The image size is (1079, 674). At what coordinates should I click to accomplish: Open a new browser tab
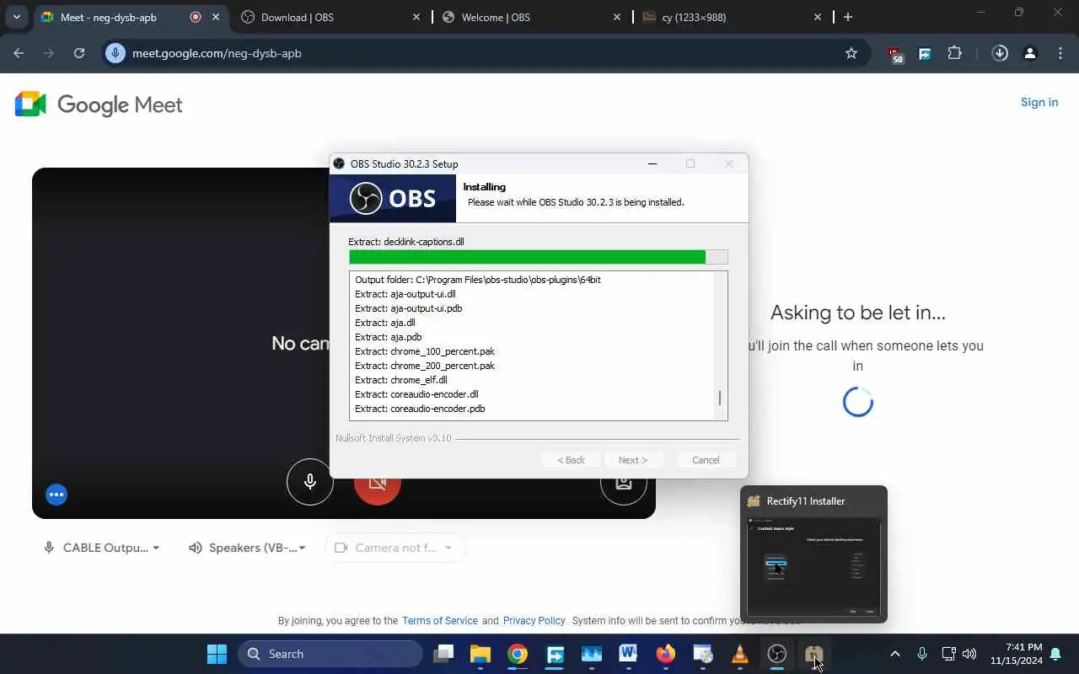(x=848, y=17)
